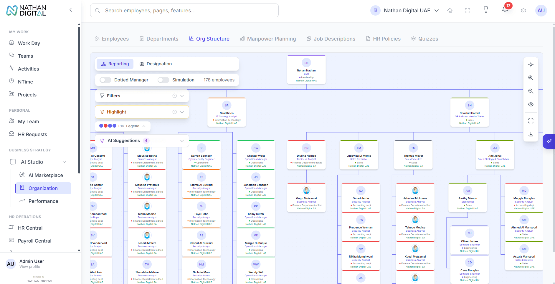Open the HR Policies tab
Viewport: 555px width, 284px height.
383,39
